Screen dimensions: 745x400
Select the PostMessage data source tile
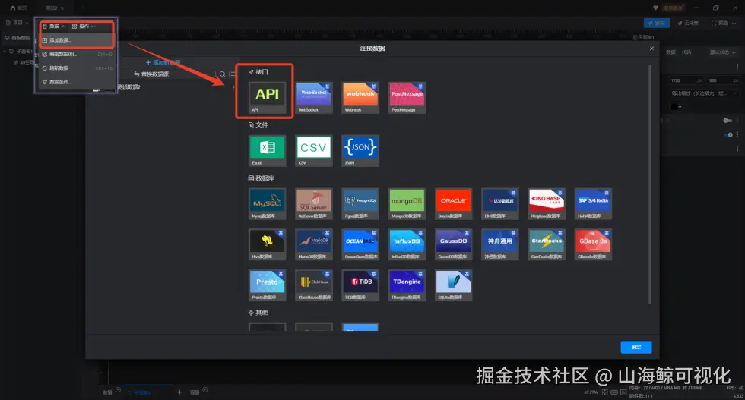(x=407, y=98)
